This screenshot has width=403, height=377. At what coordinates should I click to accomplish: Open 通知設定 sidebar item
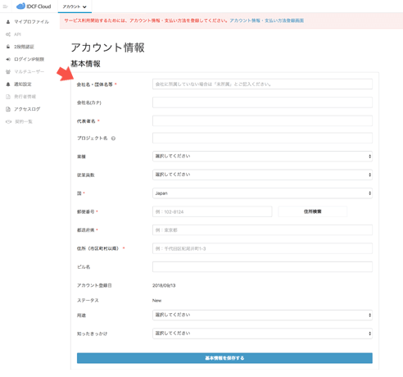pos(23,84)
